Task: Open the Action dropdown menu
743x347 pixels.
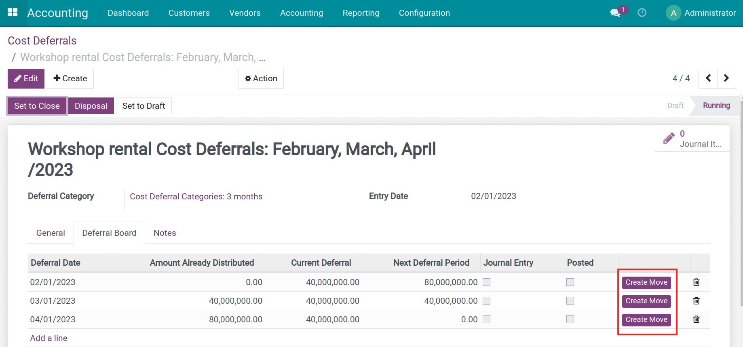Action: (x=261, y=78)
